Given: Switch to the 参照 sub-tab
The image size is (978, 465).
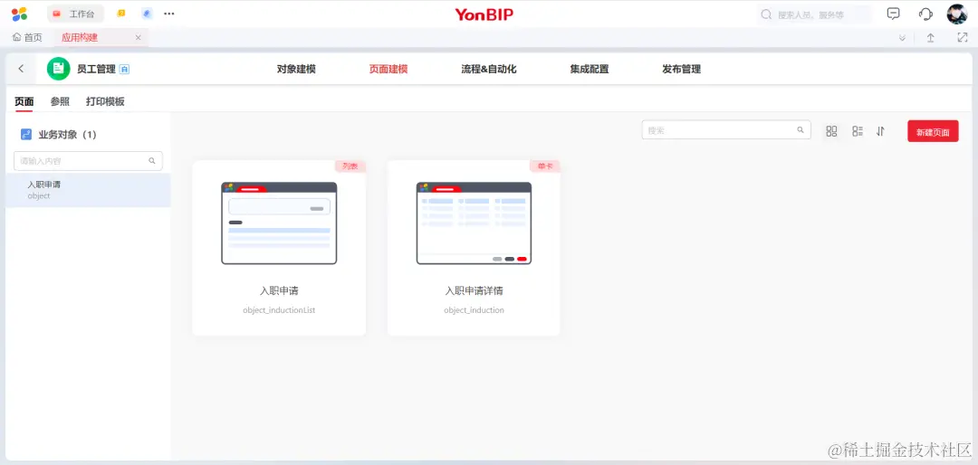Looking at the screenshot, I should coord(60,101).
